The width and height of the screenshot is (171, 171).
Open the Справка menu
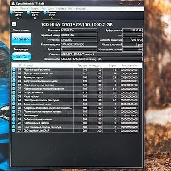(x=61, y=9)
